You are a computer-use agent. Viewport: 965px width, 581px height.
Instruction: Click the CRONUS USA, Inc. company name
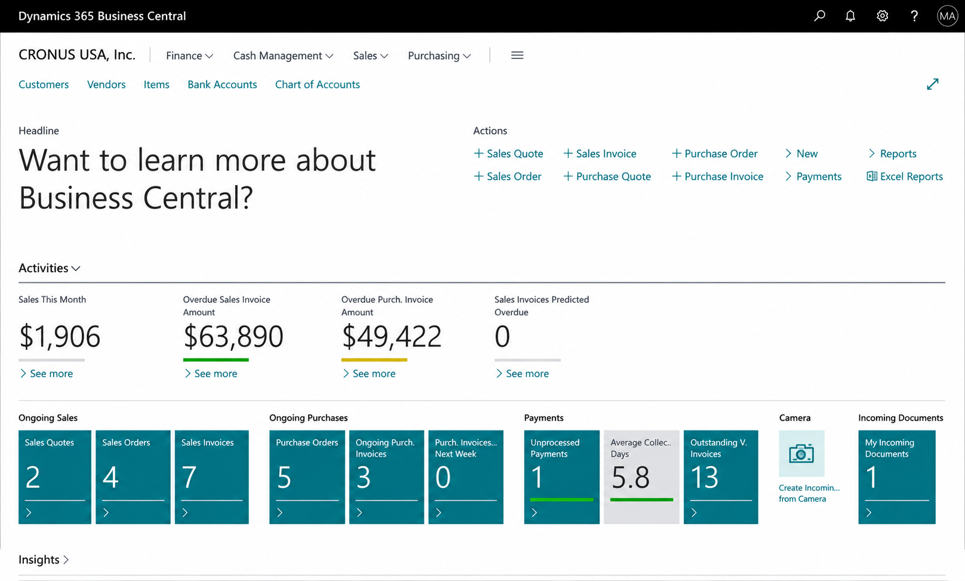[x=77, y=54]
